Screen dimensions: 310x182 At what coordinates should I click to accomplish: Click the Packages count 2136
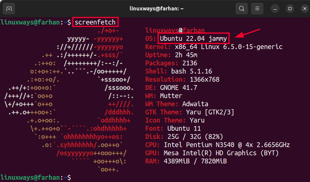[x=190, y=63]
